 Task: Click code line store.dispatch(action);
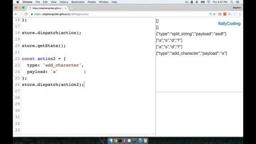pos(52,33)
